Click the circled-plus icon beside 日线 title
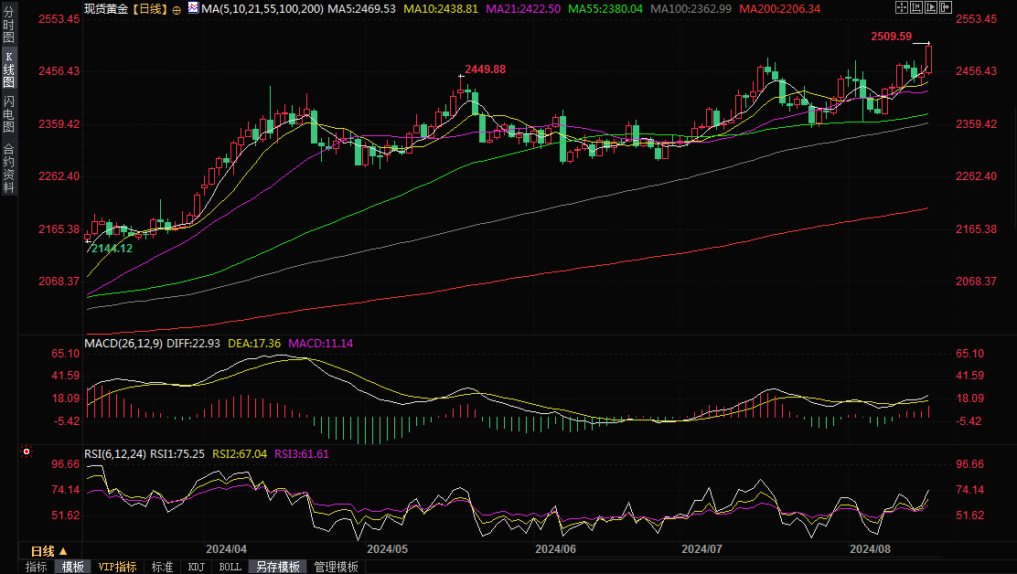The image size is (1017, 574). (177, 8)
